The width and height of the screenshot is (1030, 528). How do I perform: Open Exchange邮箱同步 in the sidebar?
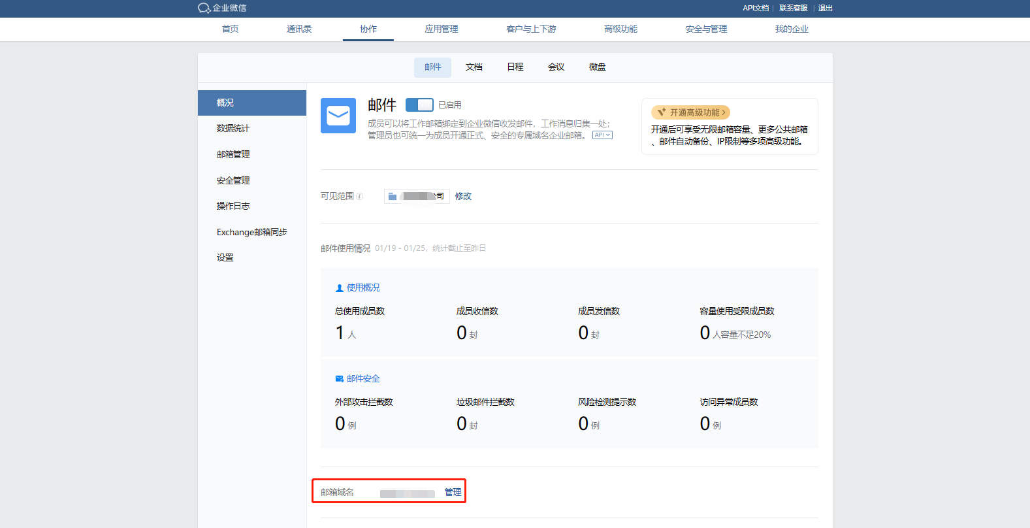point(251,232)
